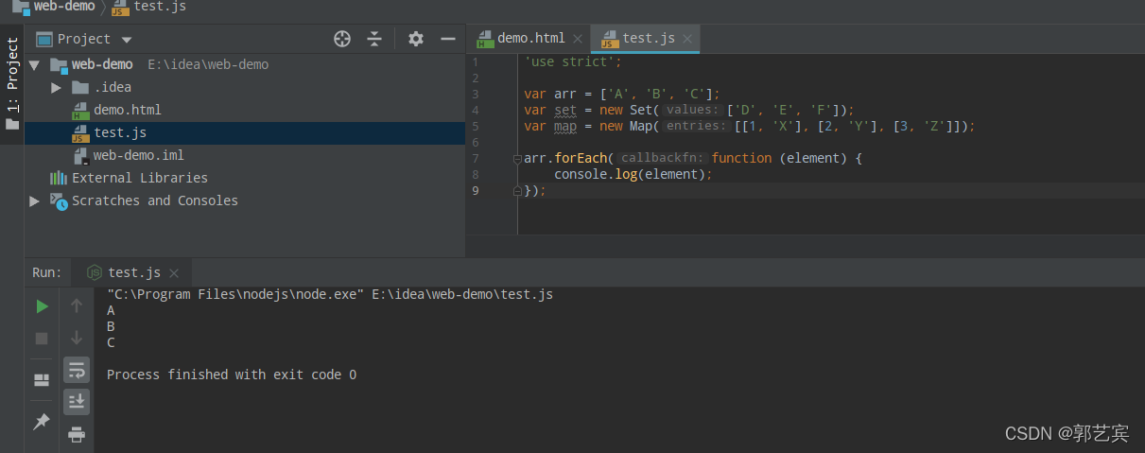Click the 'map' variable name
The height and width of the screenshot is (453, 1145).
click(565, 126)
